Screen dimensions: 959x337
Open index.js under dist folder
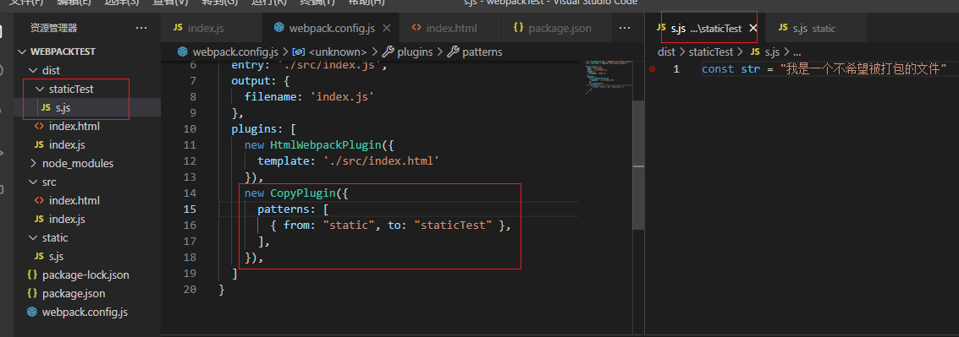67,144
